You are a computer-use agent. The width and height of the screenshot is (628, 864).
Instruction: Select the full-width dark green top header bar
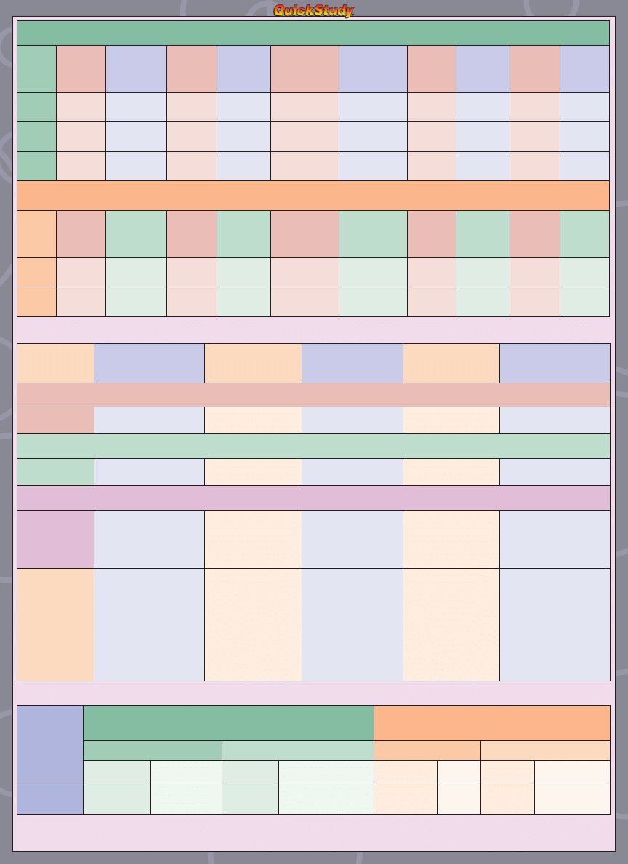pos(313,33)
